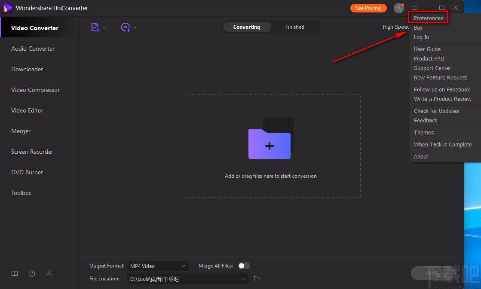
Task: Click the bottom-left account people icon
Action: point(49,274)
